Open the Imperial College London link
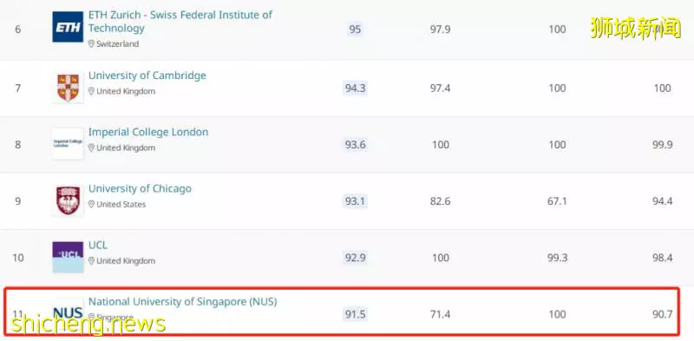Image resolution: width=694 pixels, height=341 pixels. point(148,132)
